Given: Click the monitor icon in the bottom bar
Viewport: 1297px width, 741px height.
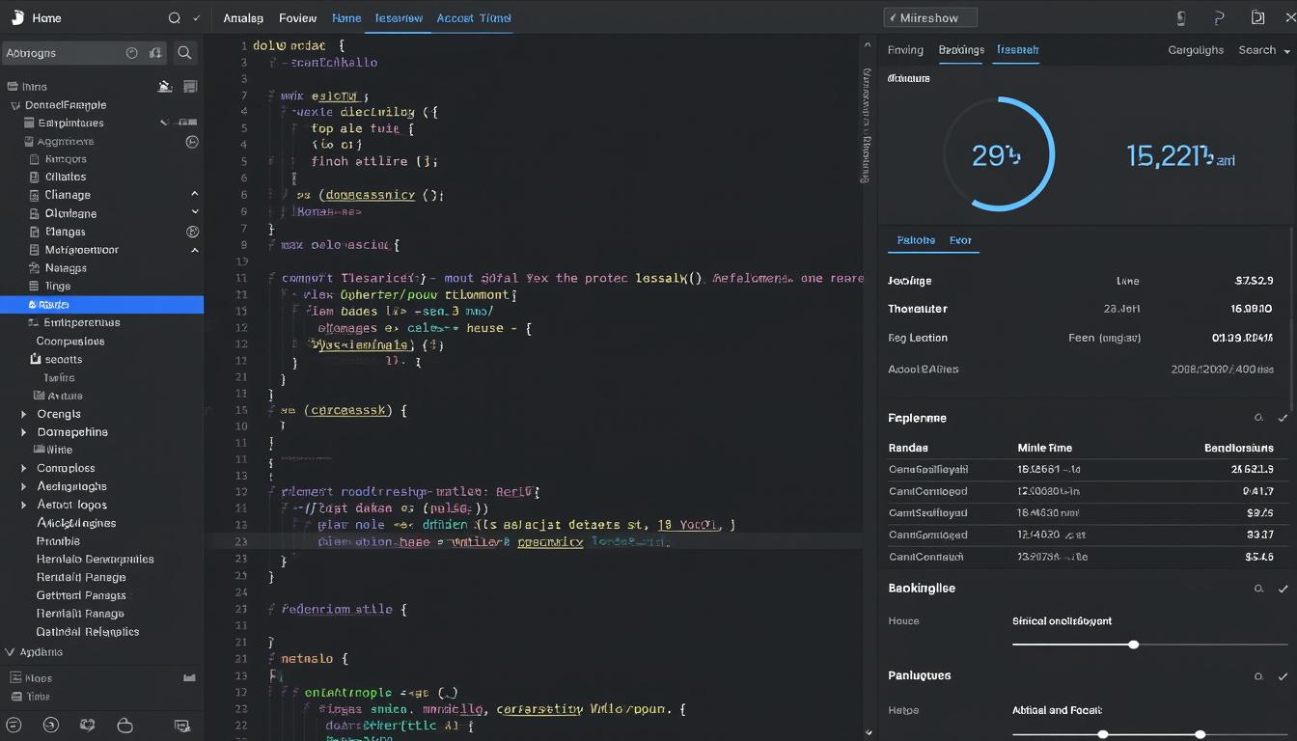Looking at the screenshot, I should 181,725.
